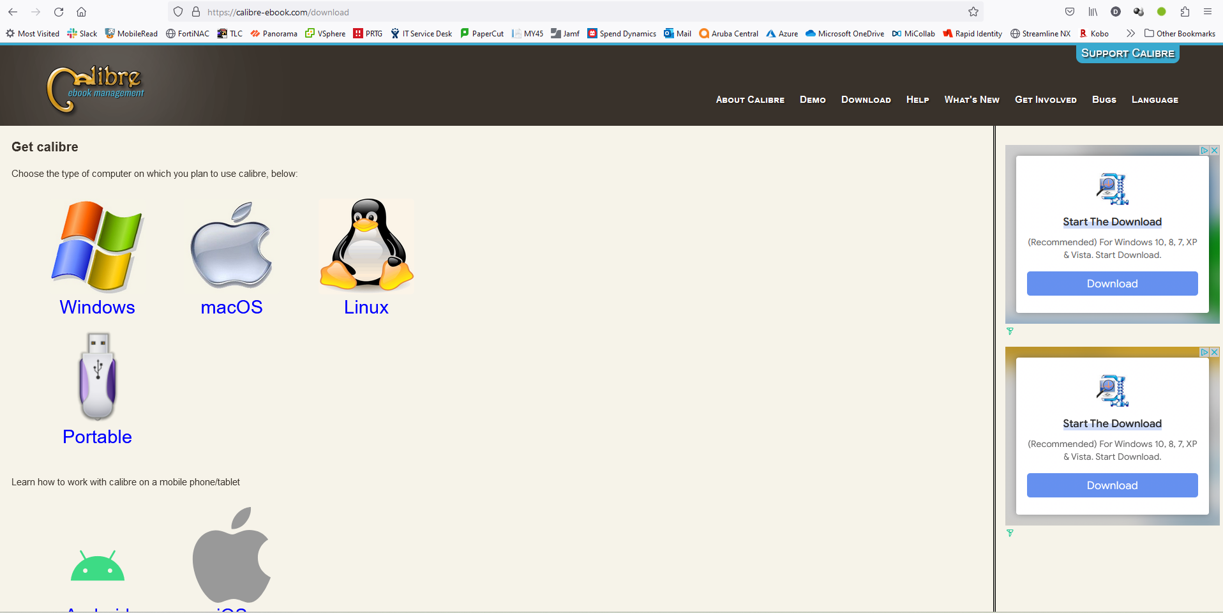The width and height of the screenshot is (1223, 613).
Task: Click the Linux penguin image
Action: point(366,246)
